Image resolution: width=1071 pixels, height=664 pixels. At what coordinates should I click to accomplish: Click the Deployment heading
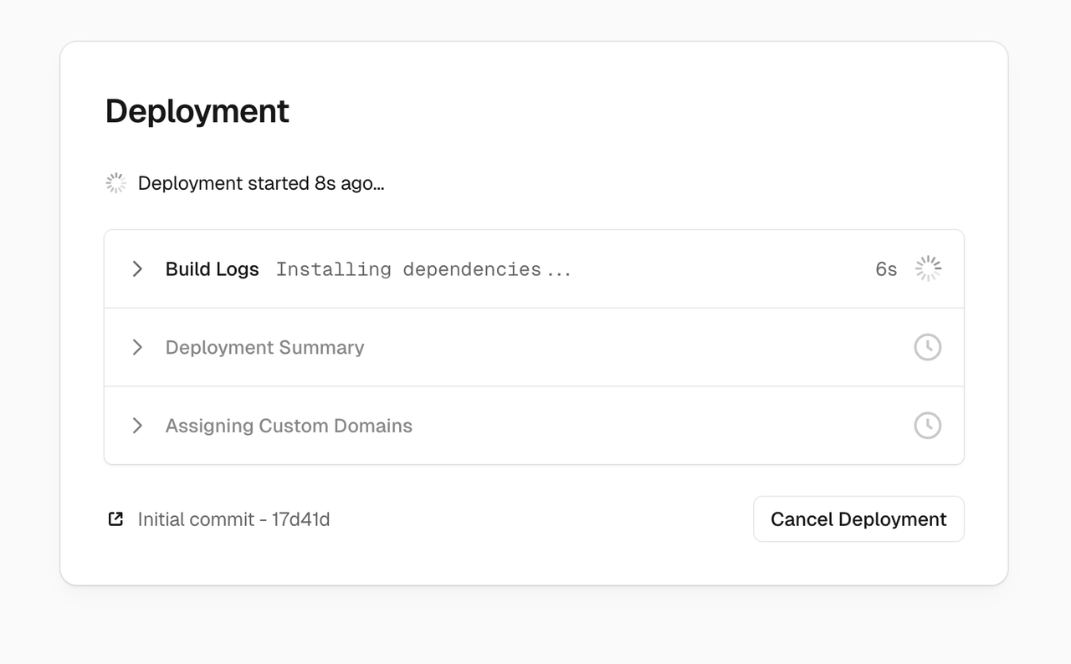[x=197, y=111]
